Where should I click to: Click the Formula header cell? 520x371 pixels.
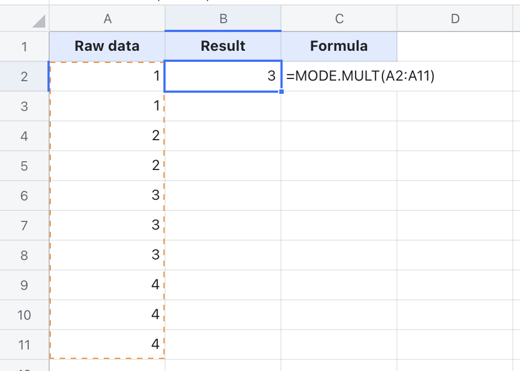(x=340, y=46)
